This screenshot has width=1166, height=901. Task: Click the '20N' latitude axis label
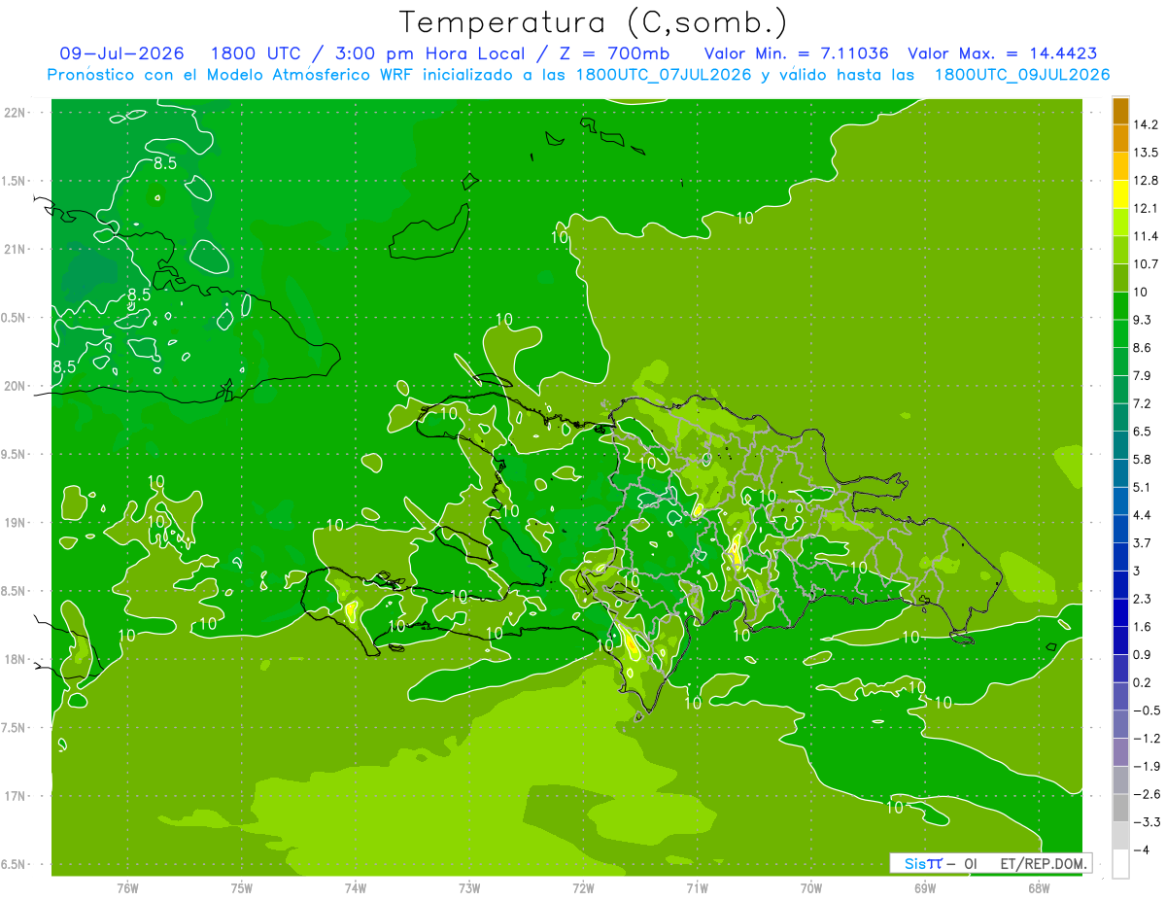(16, 386)
